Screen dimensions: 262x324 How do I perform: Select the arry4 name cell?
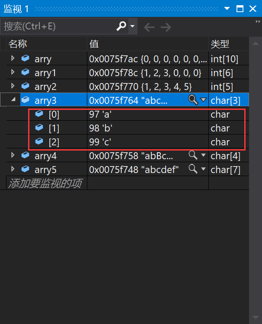pos(45,156)
